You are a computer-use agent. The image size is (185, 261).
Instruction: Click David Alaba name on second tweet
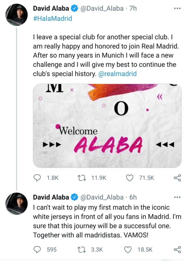coord(51,197)
